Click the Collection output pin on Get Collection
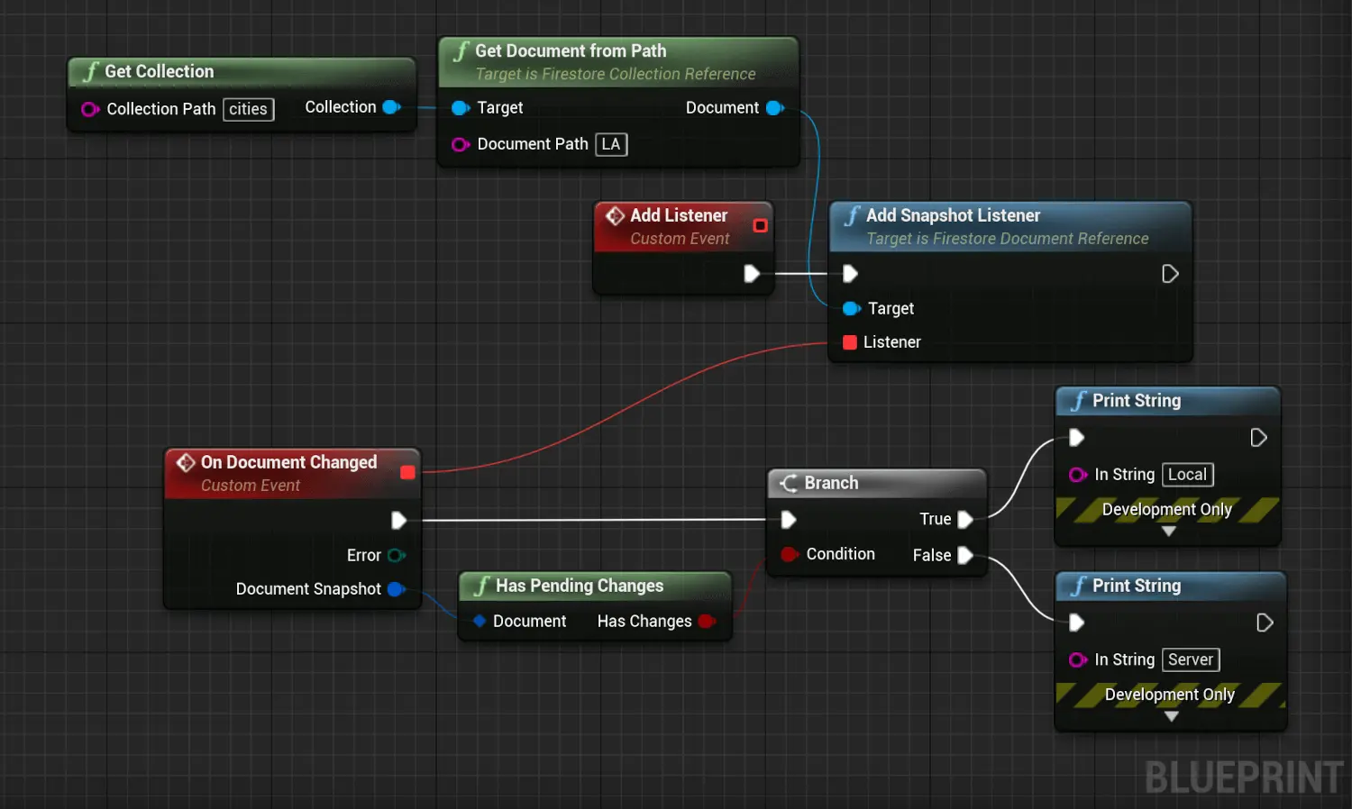 pyautogui.click(x=391, y=107)
